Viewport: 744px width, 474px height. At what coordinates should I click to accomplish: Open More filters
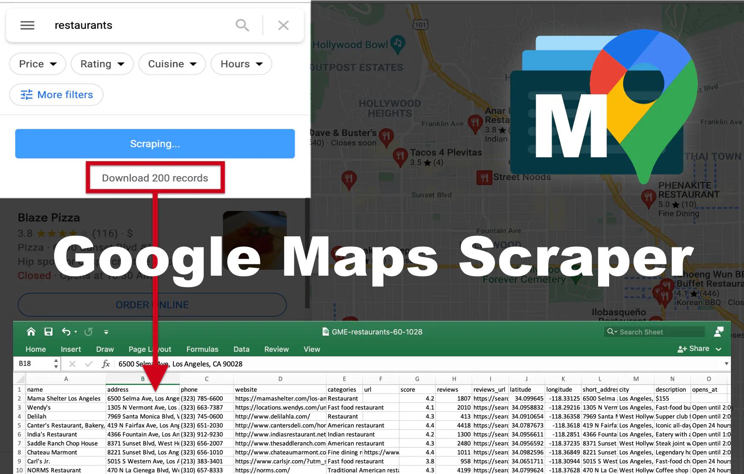[56, 95]
